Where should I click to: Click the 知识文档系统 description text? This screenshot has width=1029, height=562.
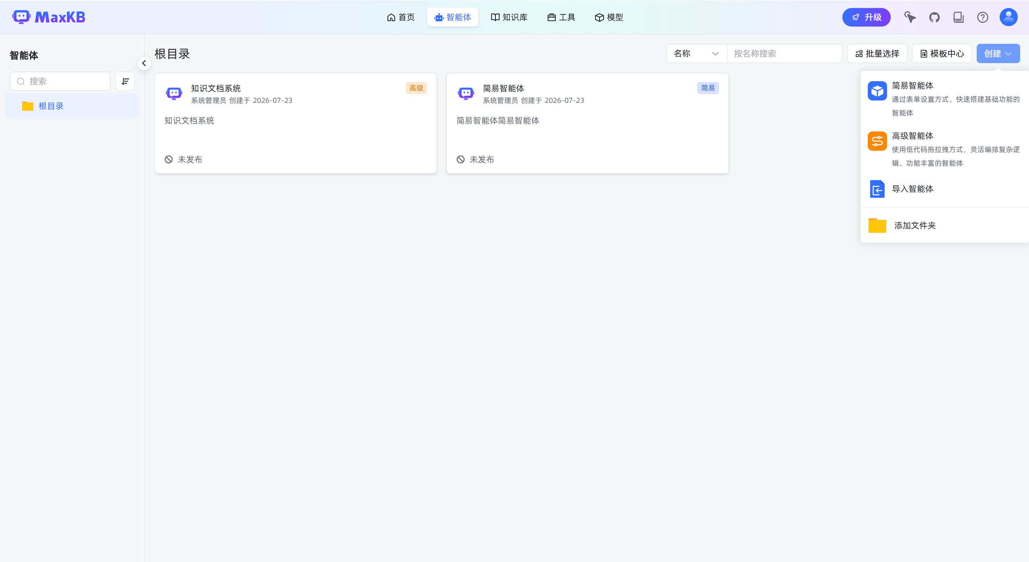189,121
